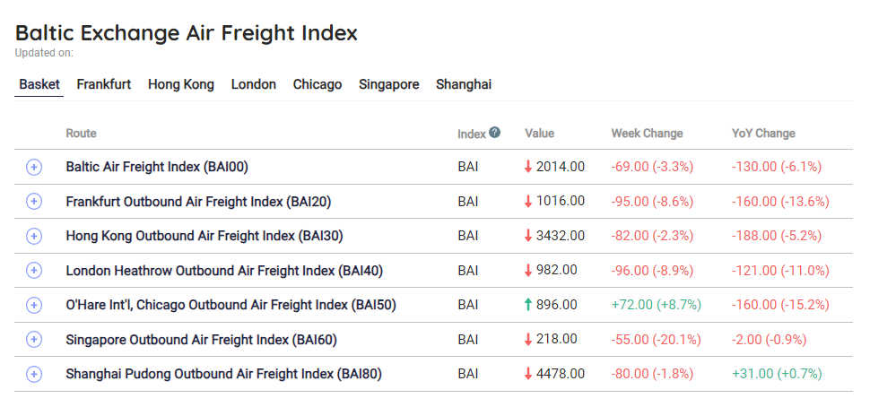
Task: Click the Shanghai Pudong Outbound route name
Action: pos(223,374)
